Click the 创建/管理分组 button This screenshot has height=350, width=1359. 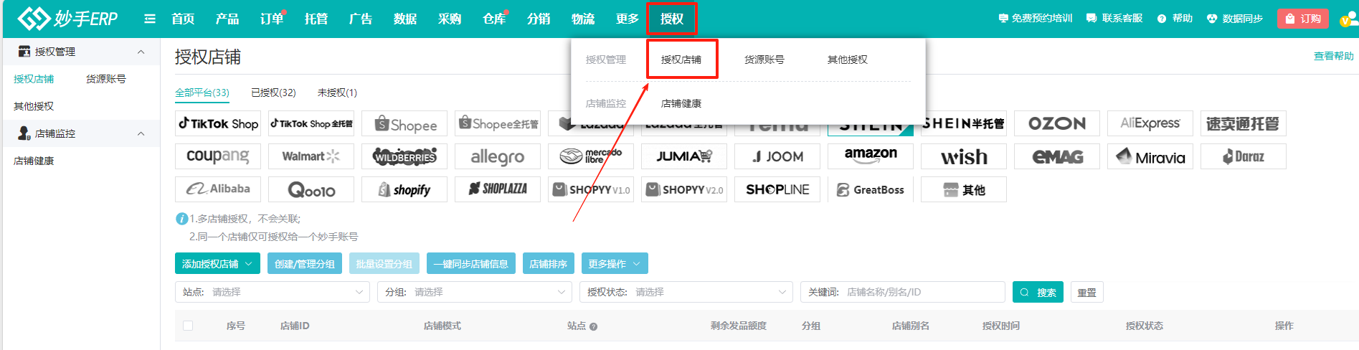tap(305, 263)
